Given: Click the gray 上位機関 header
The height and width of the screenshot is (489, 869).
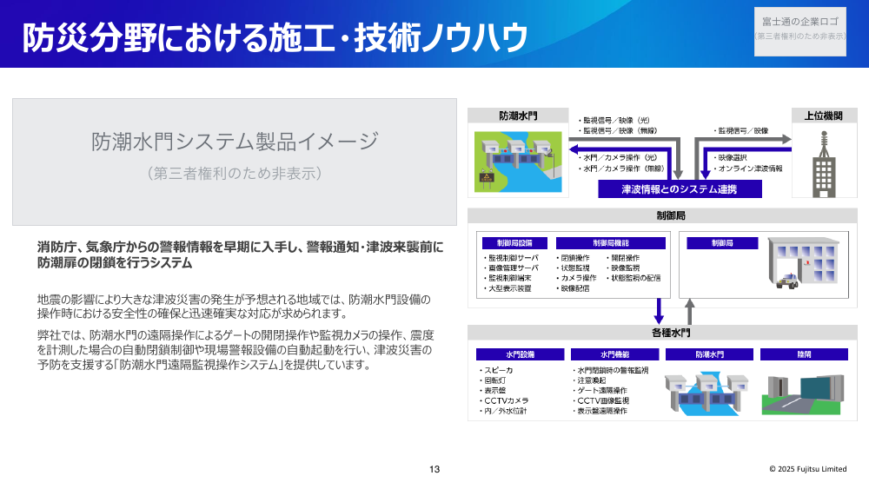Looking at the screenshot, I should pos(824,116).
